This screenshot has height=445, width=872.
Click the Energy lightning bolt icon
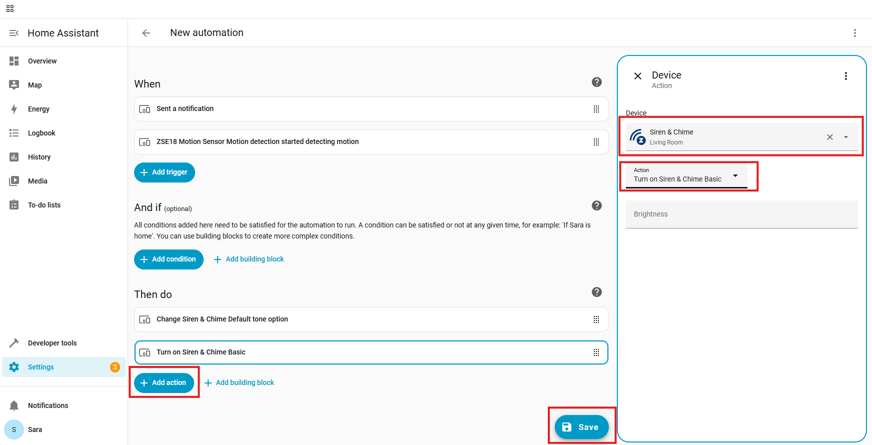(14, 109)
